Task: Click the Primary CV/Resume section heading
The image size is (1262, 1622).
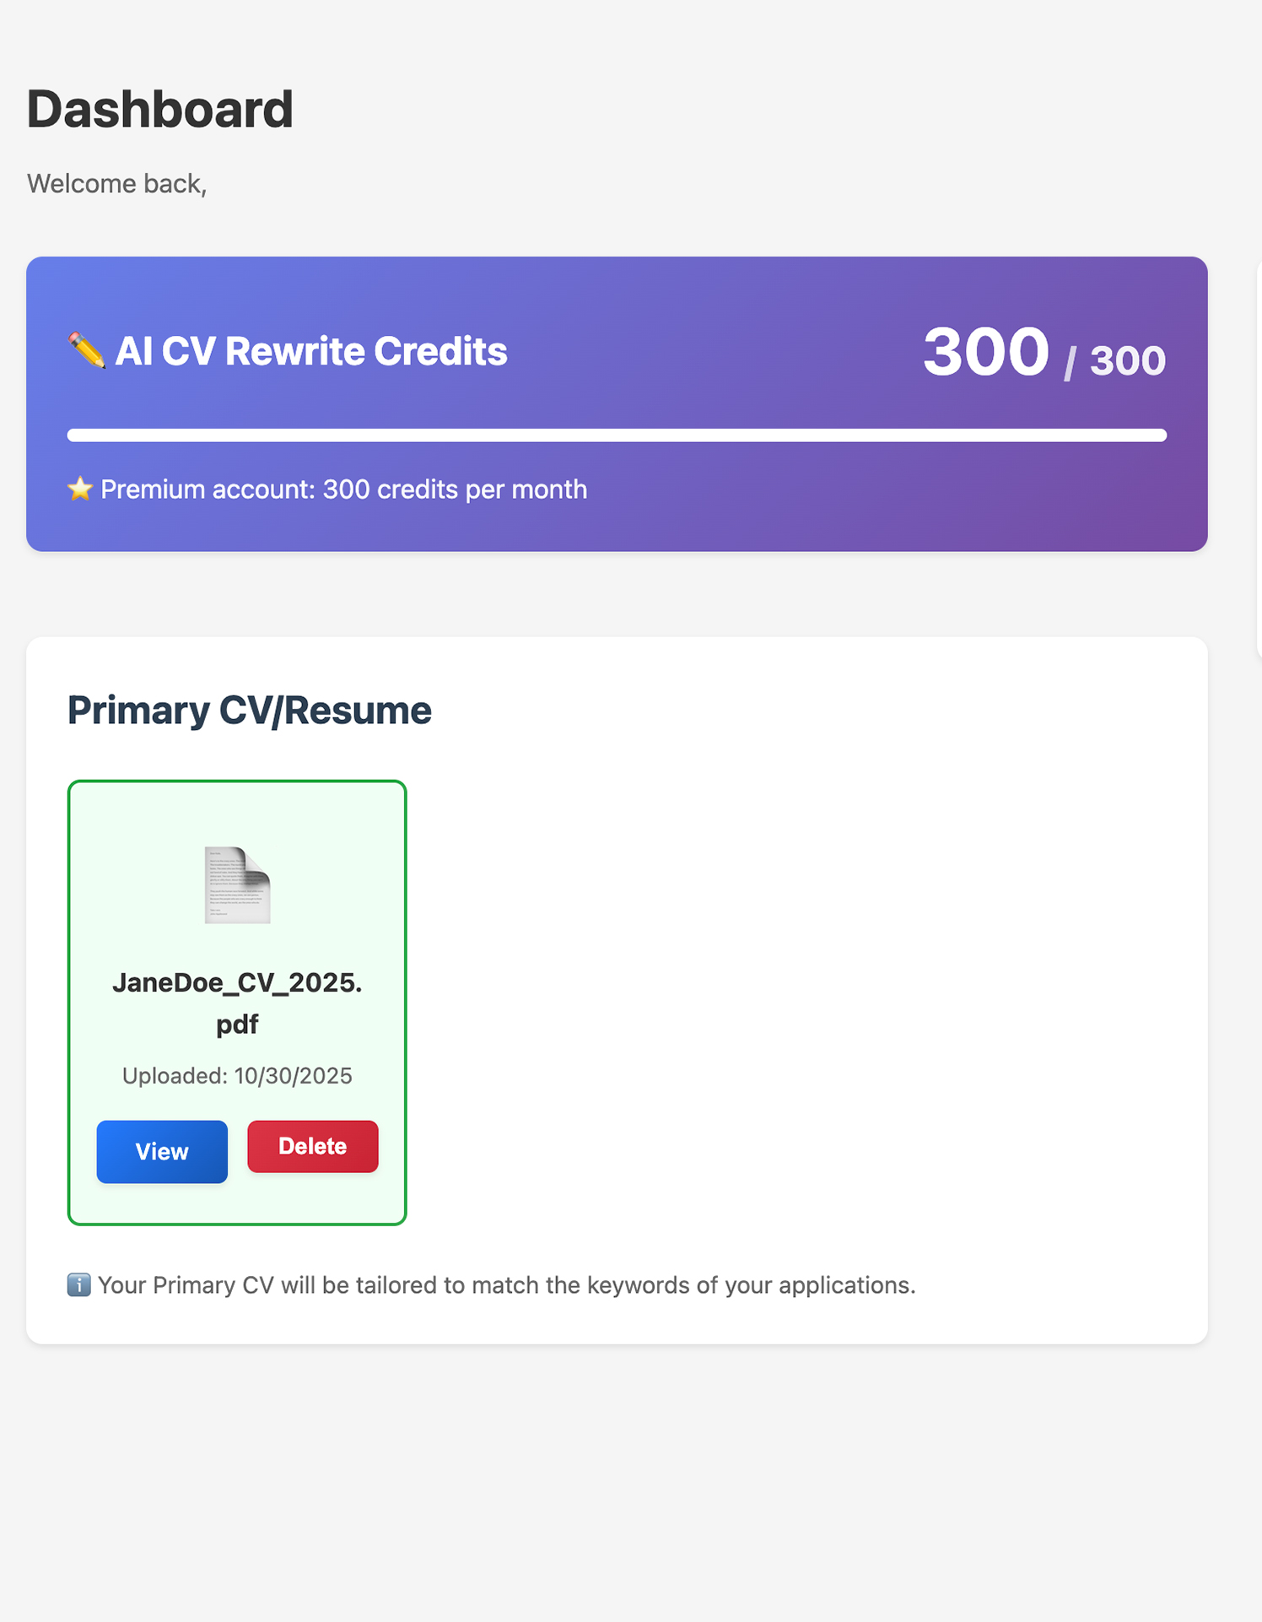Action: point(250,710)
